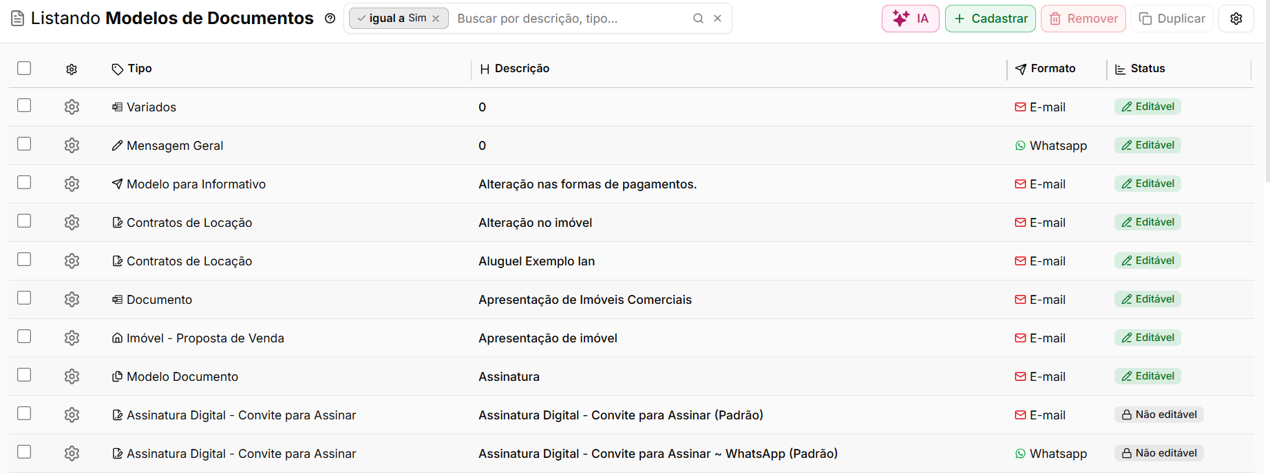The width and height of the screenshot is (1270, 473).
Task: Open the gear menu for Imóvel - Proposta de Venda row
Action: (72, 338)
